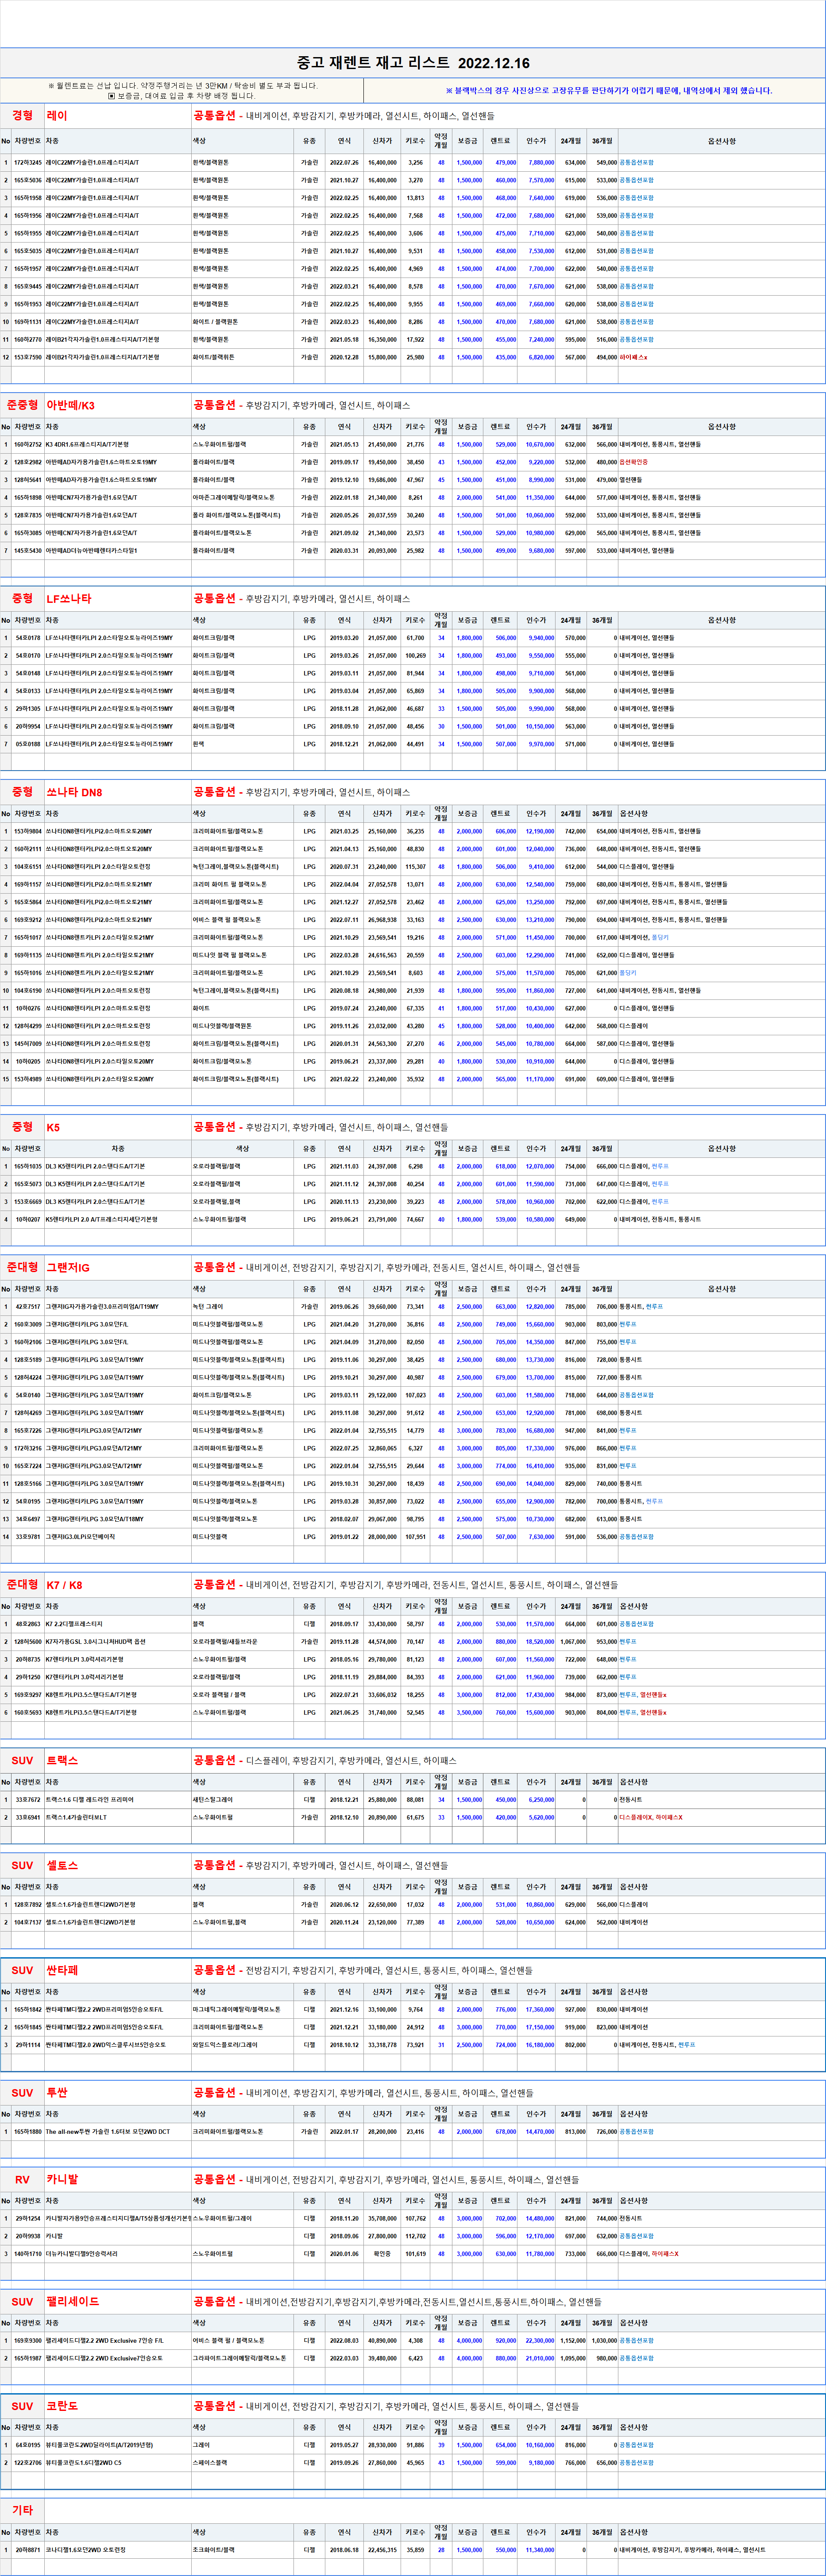Image resolution: width=826 pixels, height=2576 pixels.
Task: Select red 하이패스x option in 레이 row 12
Action: 633,357
